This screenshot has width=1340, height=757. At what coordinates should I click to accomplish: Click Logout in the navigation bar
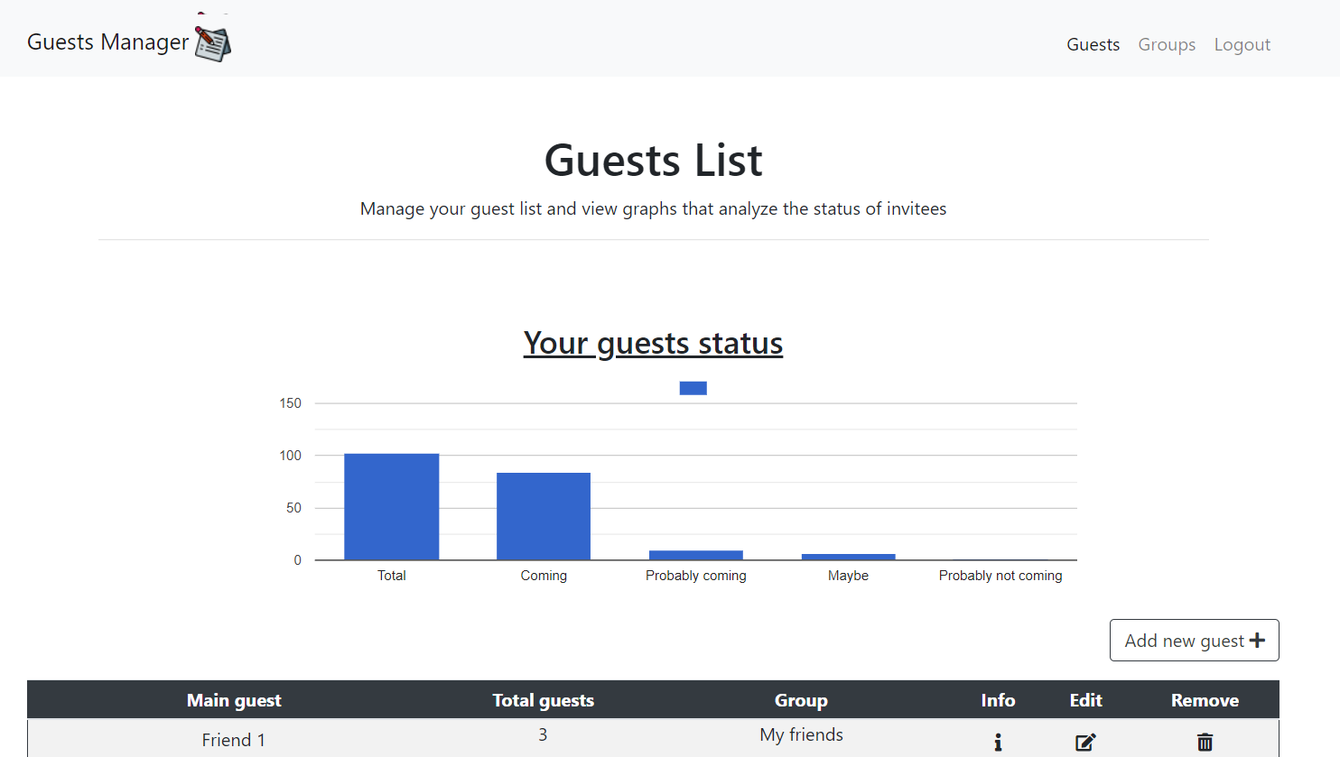(1242, 44)
